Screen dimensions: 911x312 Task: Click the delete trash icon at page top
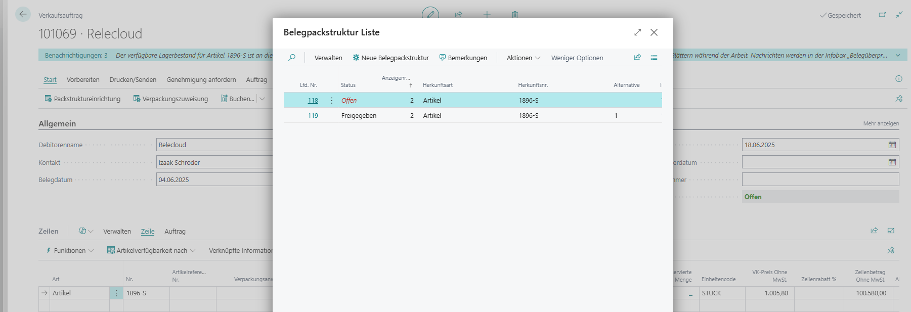[514, 15]
